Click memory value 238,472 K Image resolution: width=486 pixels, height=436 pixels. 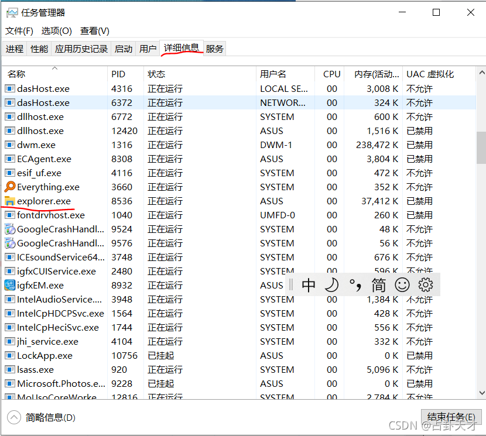coord(377,145)
